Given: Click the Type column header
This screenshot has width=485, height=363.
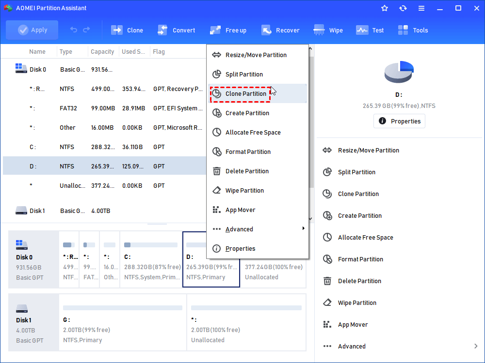Looking at the screenshot, I should click(x=65, y=52).
